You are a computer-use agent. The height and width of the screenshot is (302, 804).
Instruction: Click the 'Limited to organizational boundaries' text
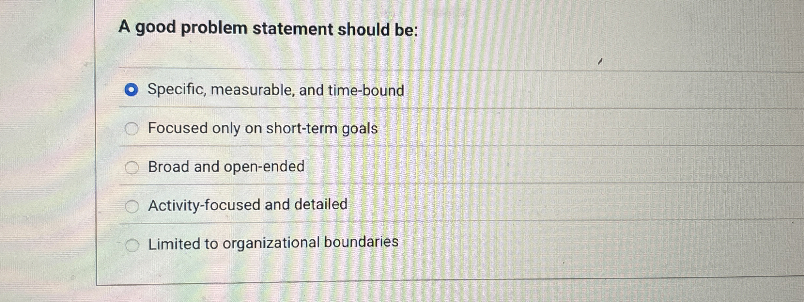click(x=272, y=243)
